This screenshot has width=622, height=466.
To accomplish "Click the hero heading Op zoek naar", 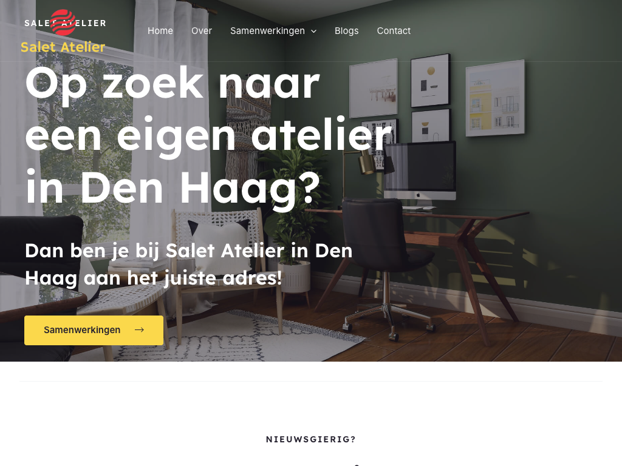I will [x=172, y=83].
